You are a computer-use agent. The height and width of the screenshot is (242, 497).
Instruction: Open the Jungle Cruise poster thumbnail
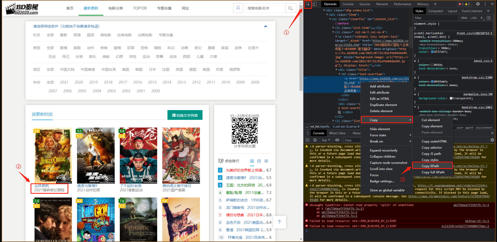click(x=53, y=155)
